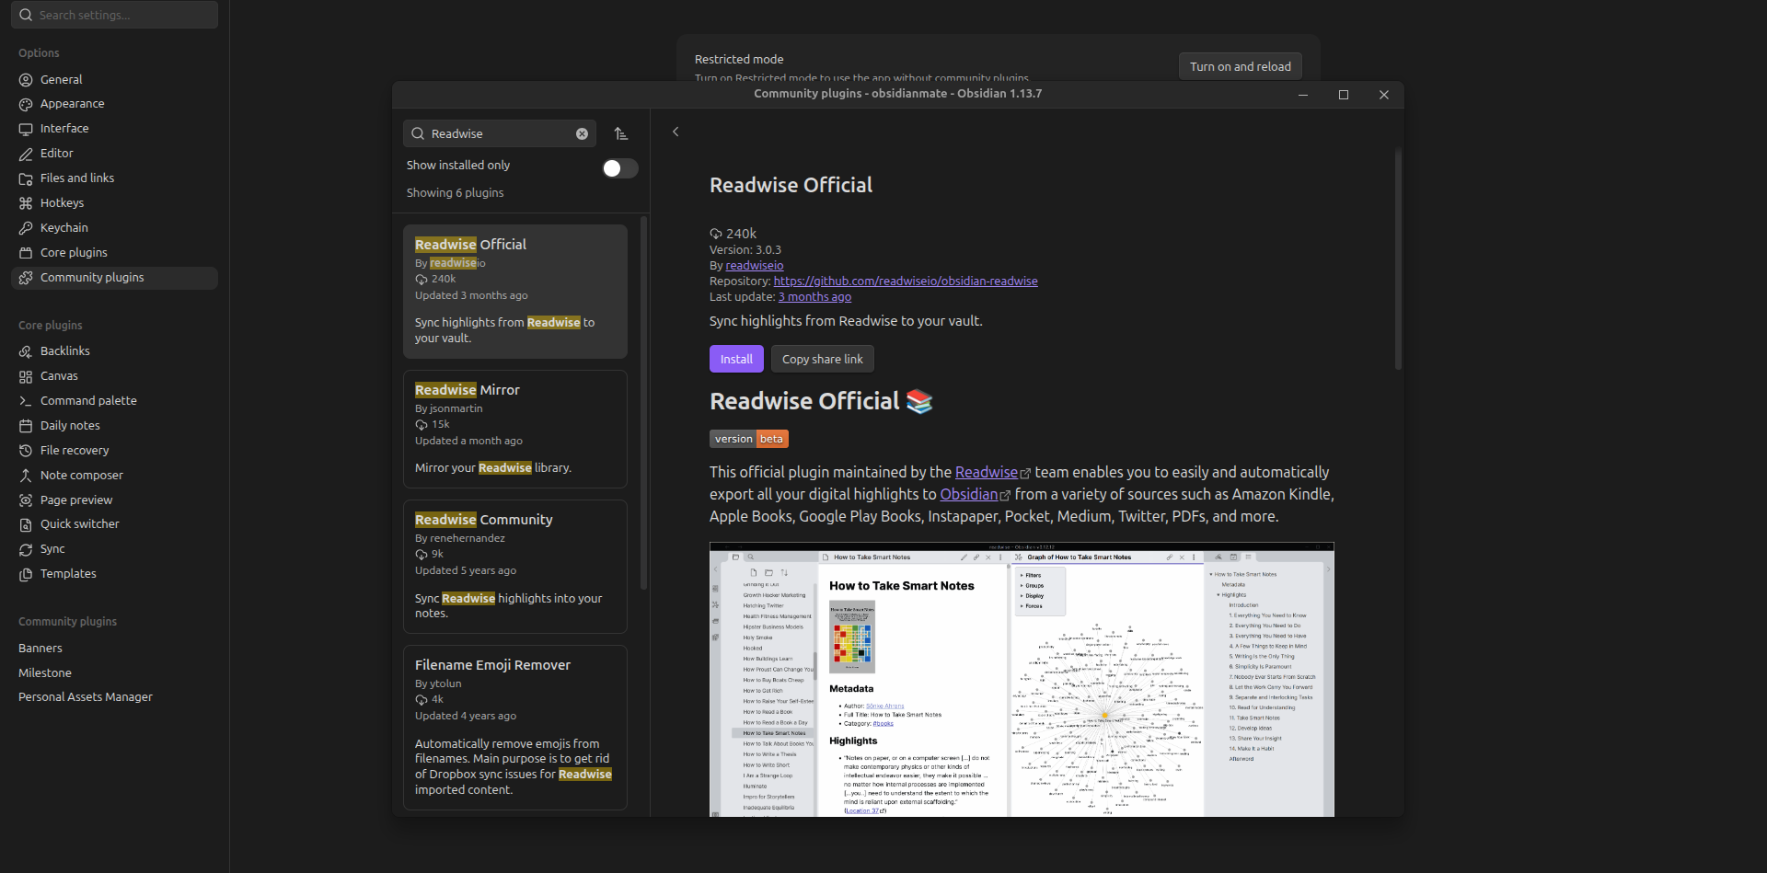Click Updated a month ago text
The height and width of the screenshot is (873, 1767).
468,441
